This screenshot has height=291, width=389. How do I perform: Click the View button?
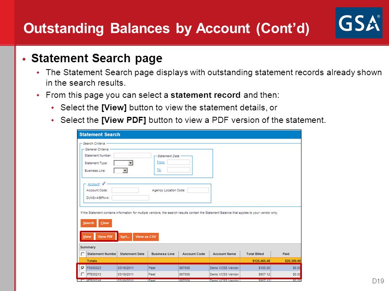87,236
